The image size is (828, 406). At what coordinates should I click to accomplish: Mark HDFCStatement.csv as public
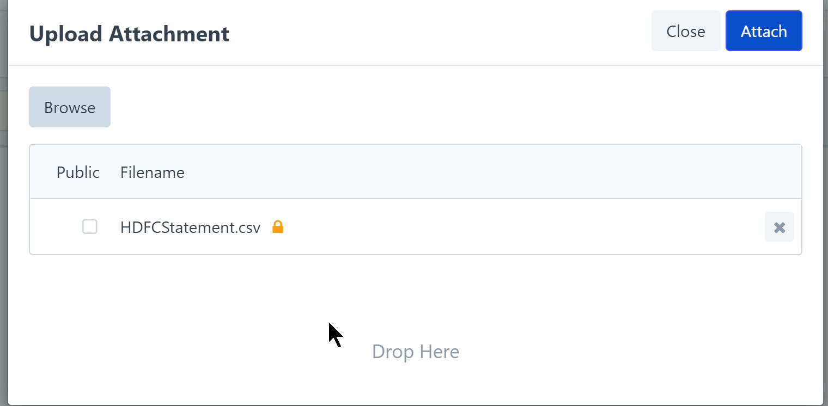pyautogui.click(x=90, y=226)
